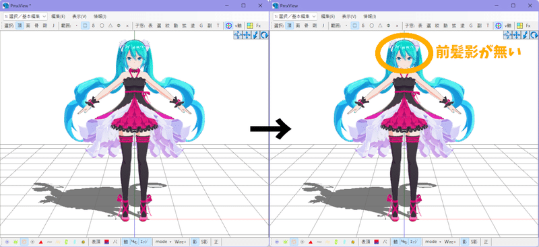Choose rectangle range selection in left window
The image size is (539, 247).
click(x=85, y=26)
